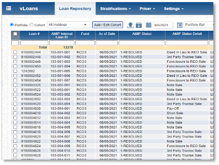Click the 8/5/2021 date input field
Screen dimensions: 219x165
(x=163, y=25)
